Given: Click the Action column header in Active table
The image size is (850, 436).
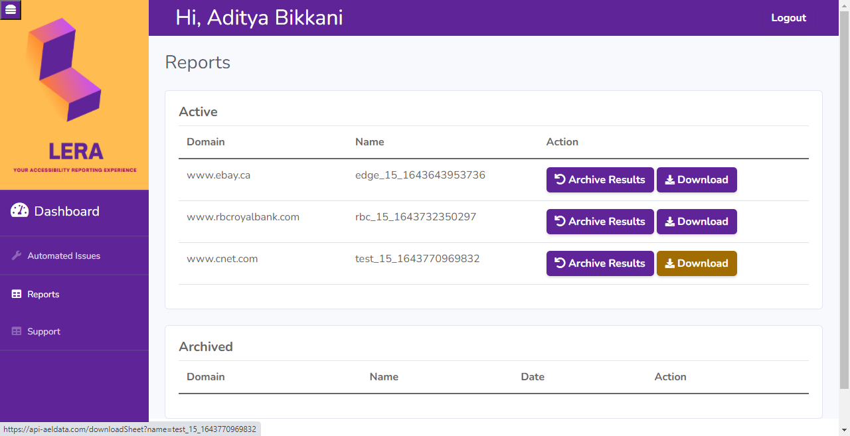Looking at the screenshot, I should pyautogui.click(x=562, y=142).
